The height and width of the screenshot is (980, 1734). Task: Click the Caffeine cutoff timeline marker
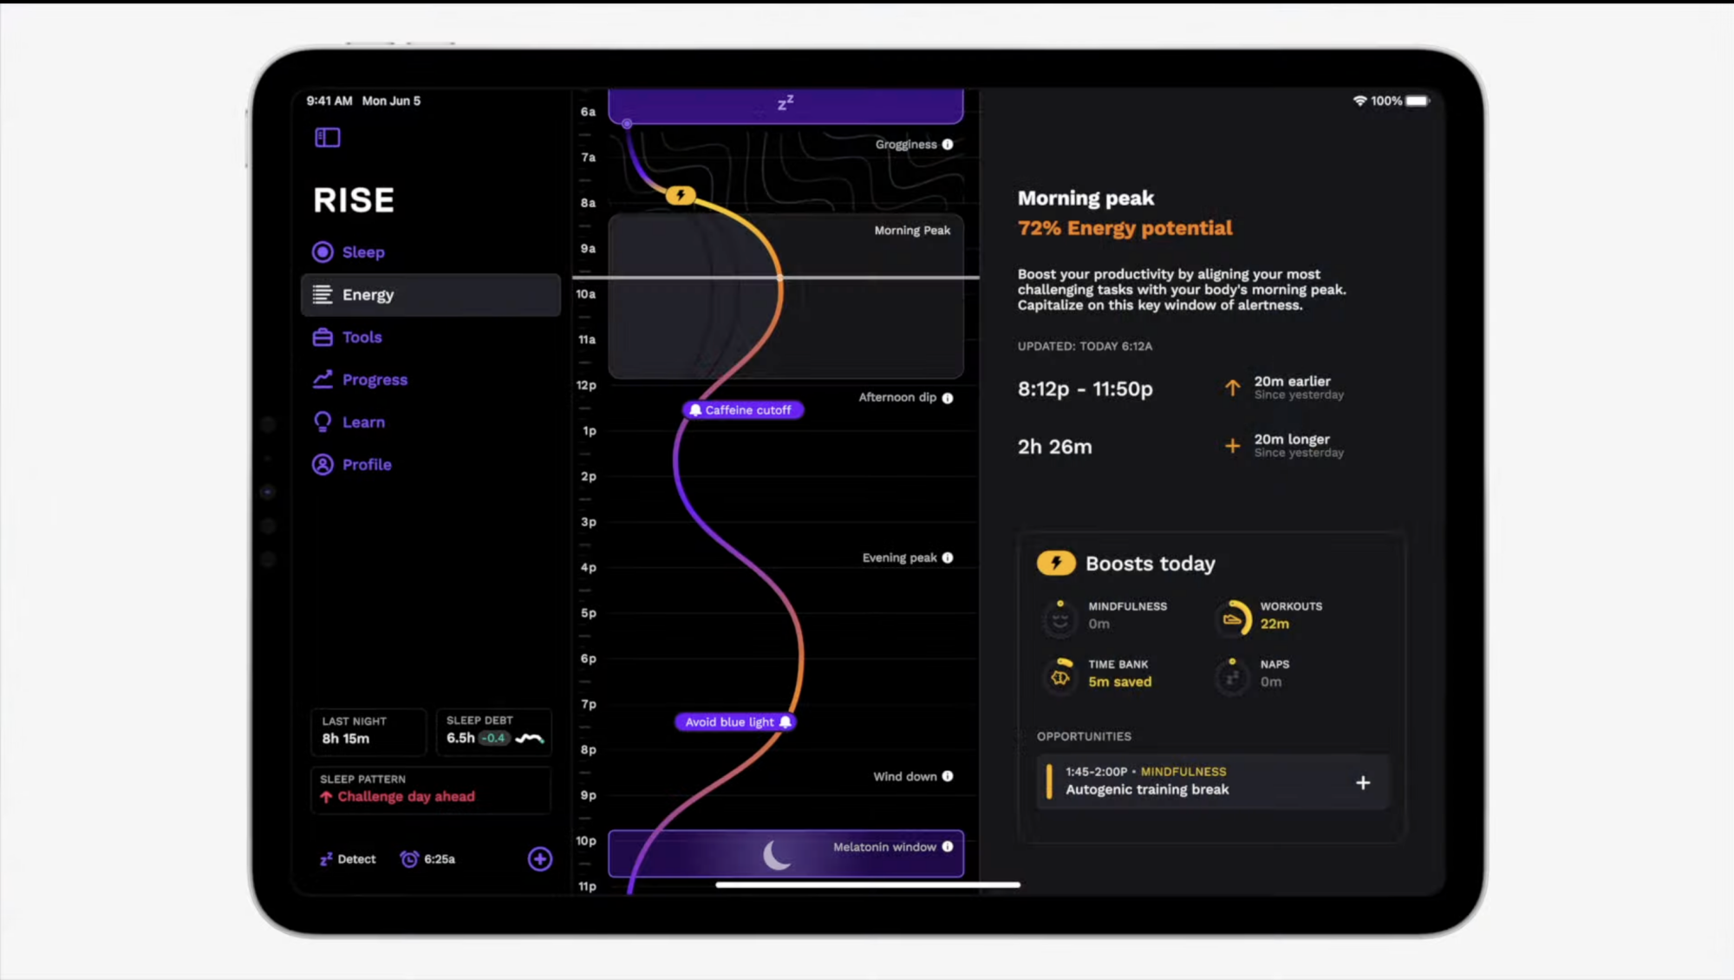[x=740, y=408]
